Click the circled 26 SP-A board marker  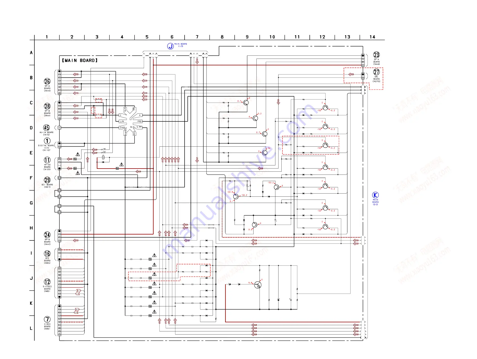coord(47,82)
